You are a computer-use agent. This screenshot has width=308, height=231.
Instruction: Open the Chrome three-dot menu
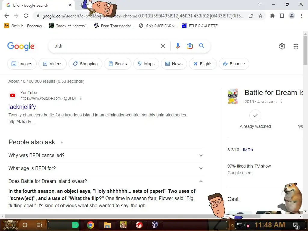point(301,16)
